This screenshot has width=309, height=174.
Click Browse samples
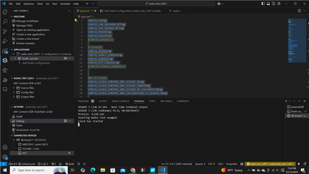(26, 43)
